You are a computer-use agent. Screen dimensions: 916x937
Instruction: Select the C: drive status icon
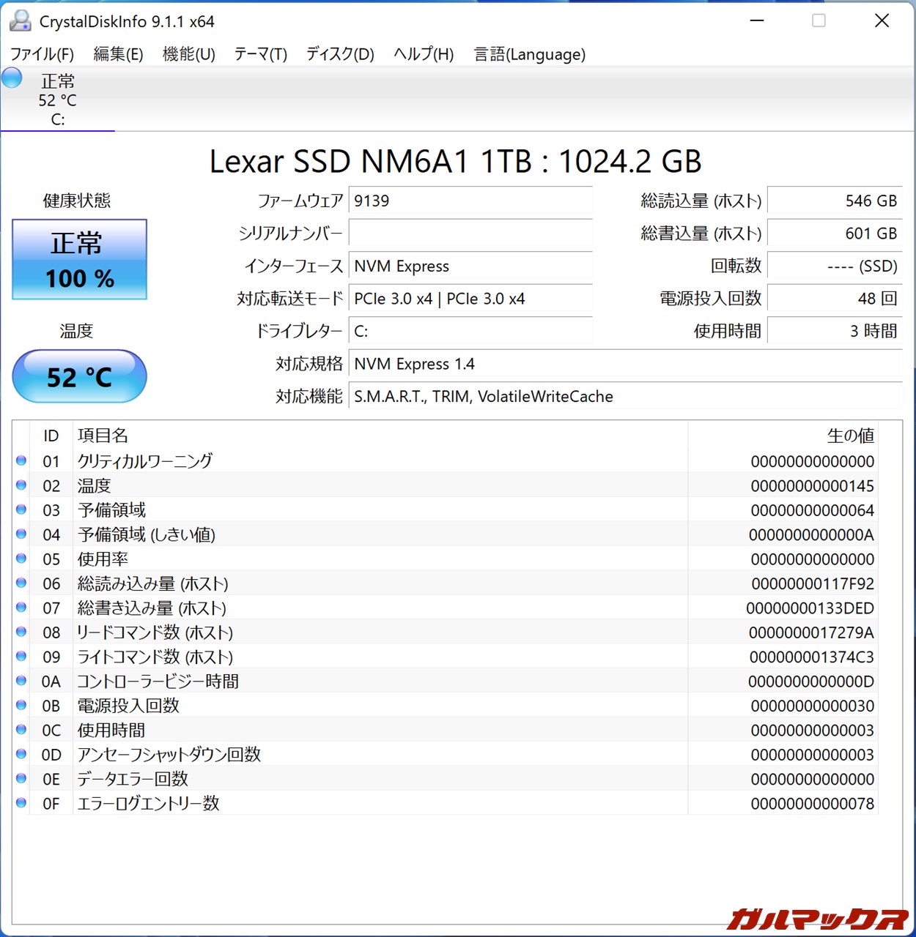point(12,77)
